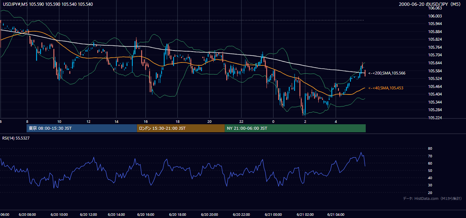This screenshot has width=466, height=218.
Task: Click the 6/20 12:00 bottom time label
Action: pos(89,215)
